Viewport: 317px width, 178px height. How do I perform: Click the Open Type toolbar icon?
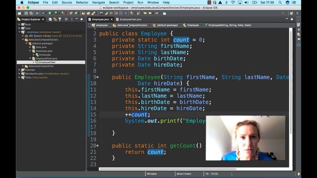coord(83,13)
